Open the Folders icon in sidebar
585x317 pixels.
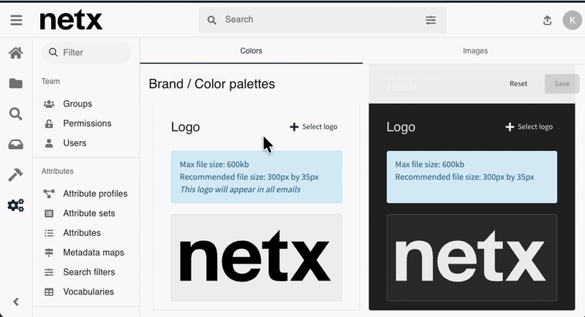click(x=15, y=83)
